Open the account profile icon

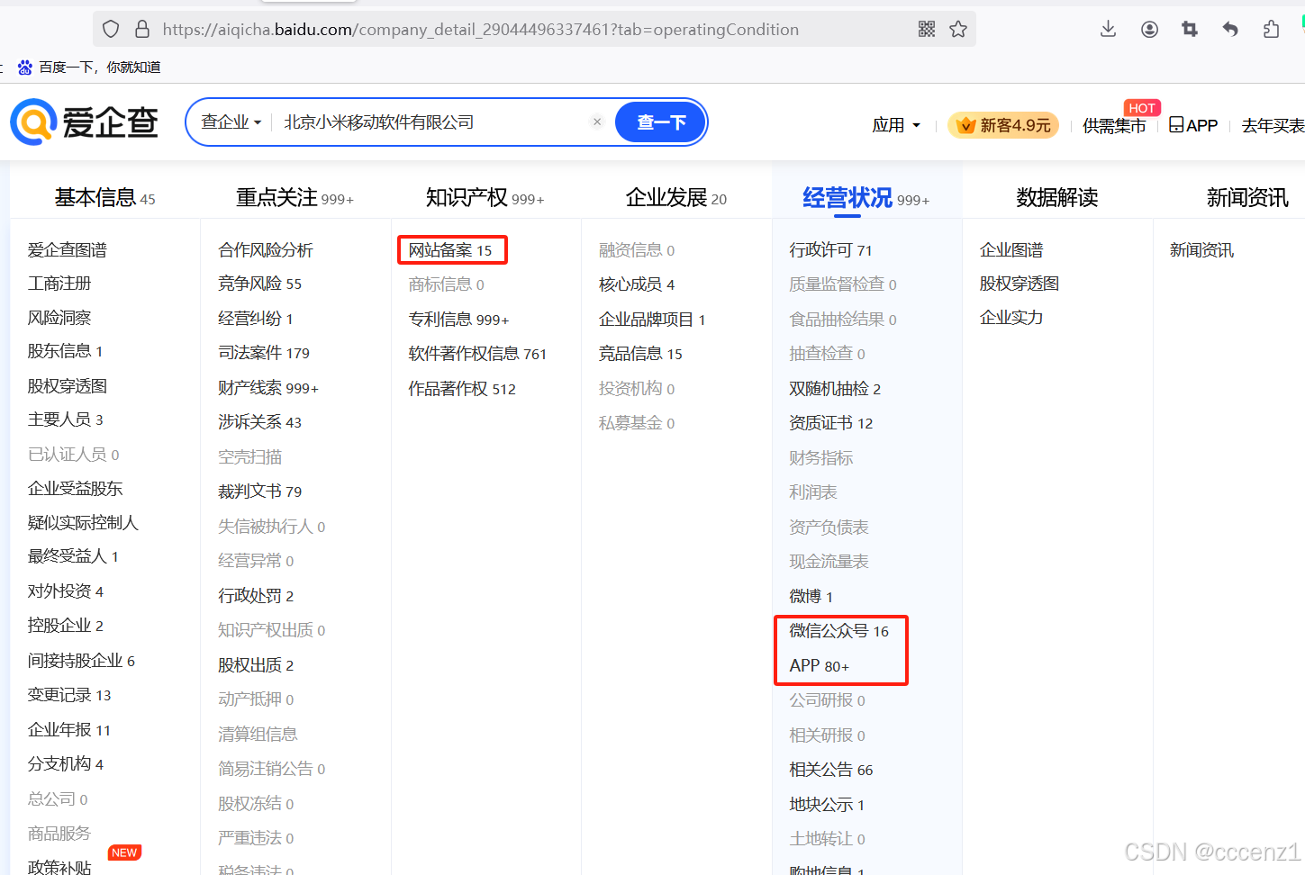pos(1149,30)
